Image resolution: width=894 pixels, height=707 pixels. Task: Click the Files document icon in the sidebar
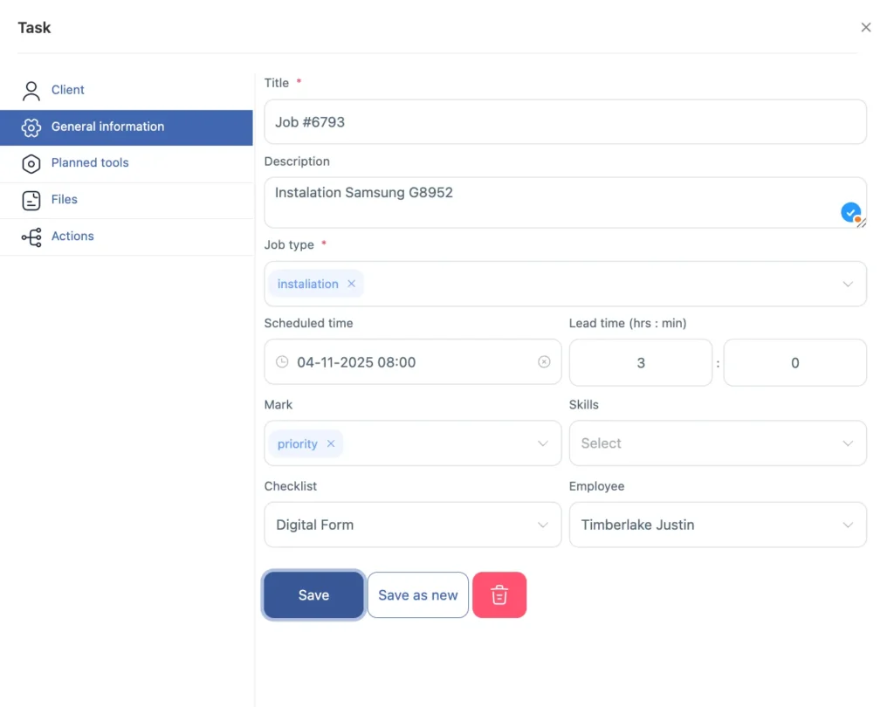(31, 200)
